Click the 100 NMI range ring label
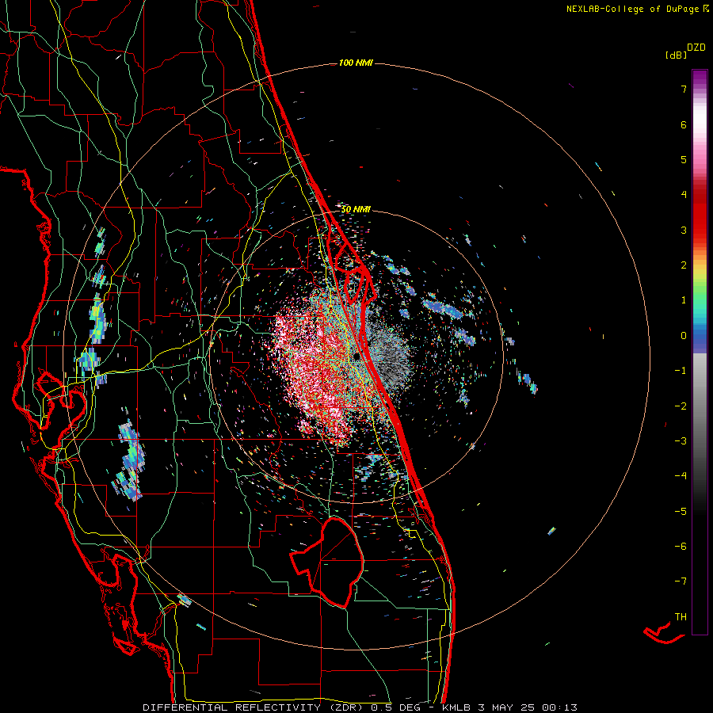Screen dimensions: 713x713 356,63
